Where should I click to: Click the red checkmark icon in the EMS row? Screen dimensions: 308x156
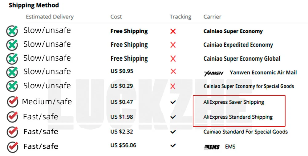pyautogui.click(x=13, y=147)
